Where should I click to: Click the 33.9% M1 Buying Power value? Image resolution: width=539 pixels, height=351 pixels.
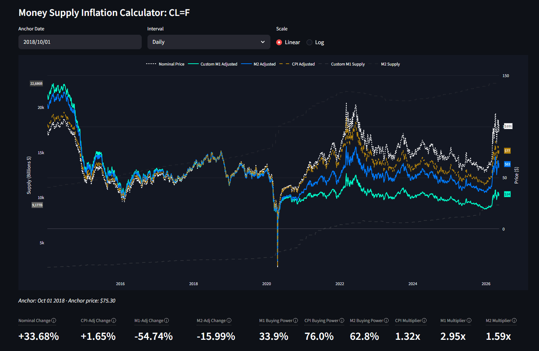point(274,336)
